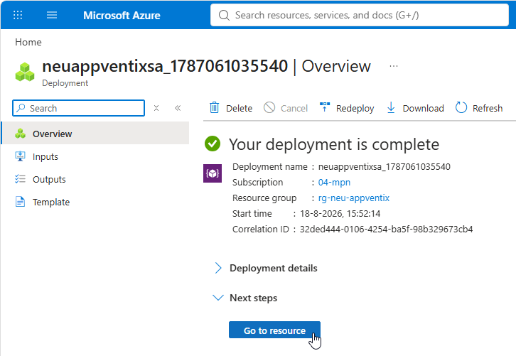This screenshot has height=356, width=516.
Task: Collapse the Next steps chevron
Action: pyautogui.click(x=218, y=298)
